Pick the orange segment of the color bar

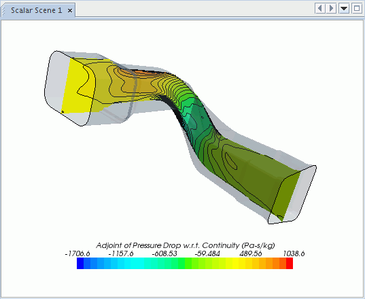269,264
